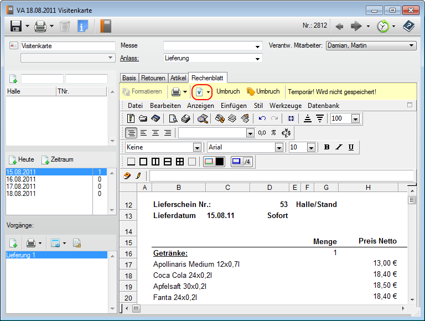This screenshot has width=425, height=321.
Task: Click the black color swatch
Action: 220,162
